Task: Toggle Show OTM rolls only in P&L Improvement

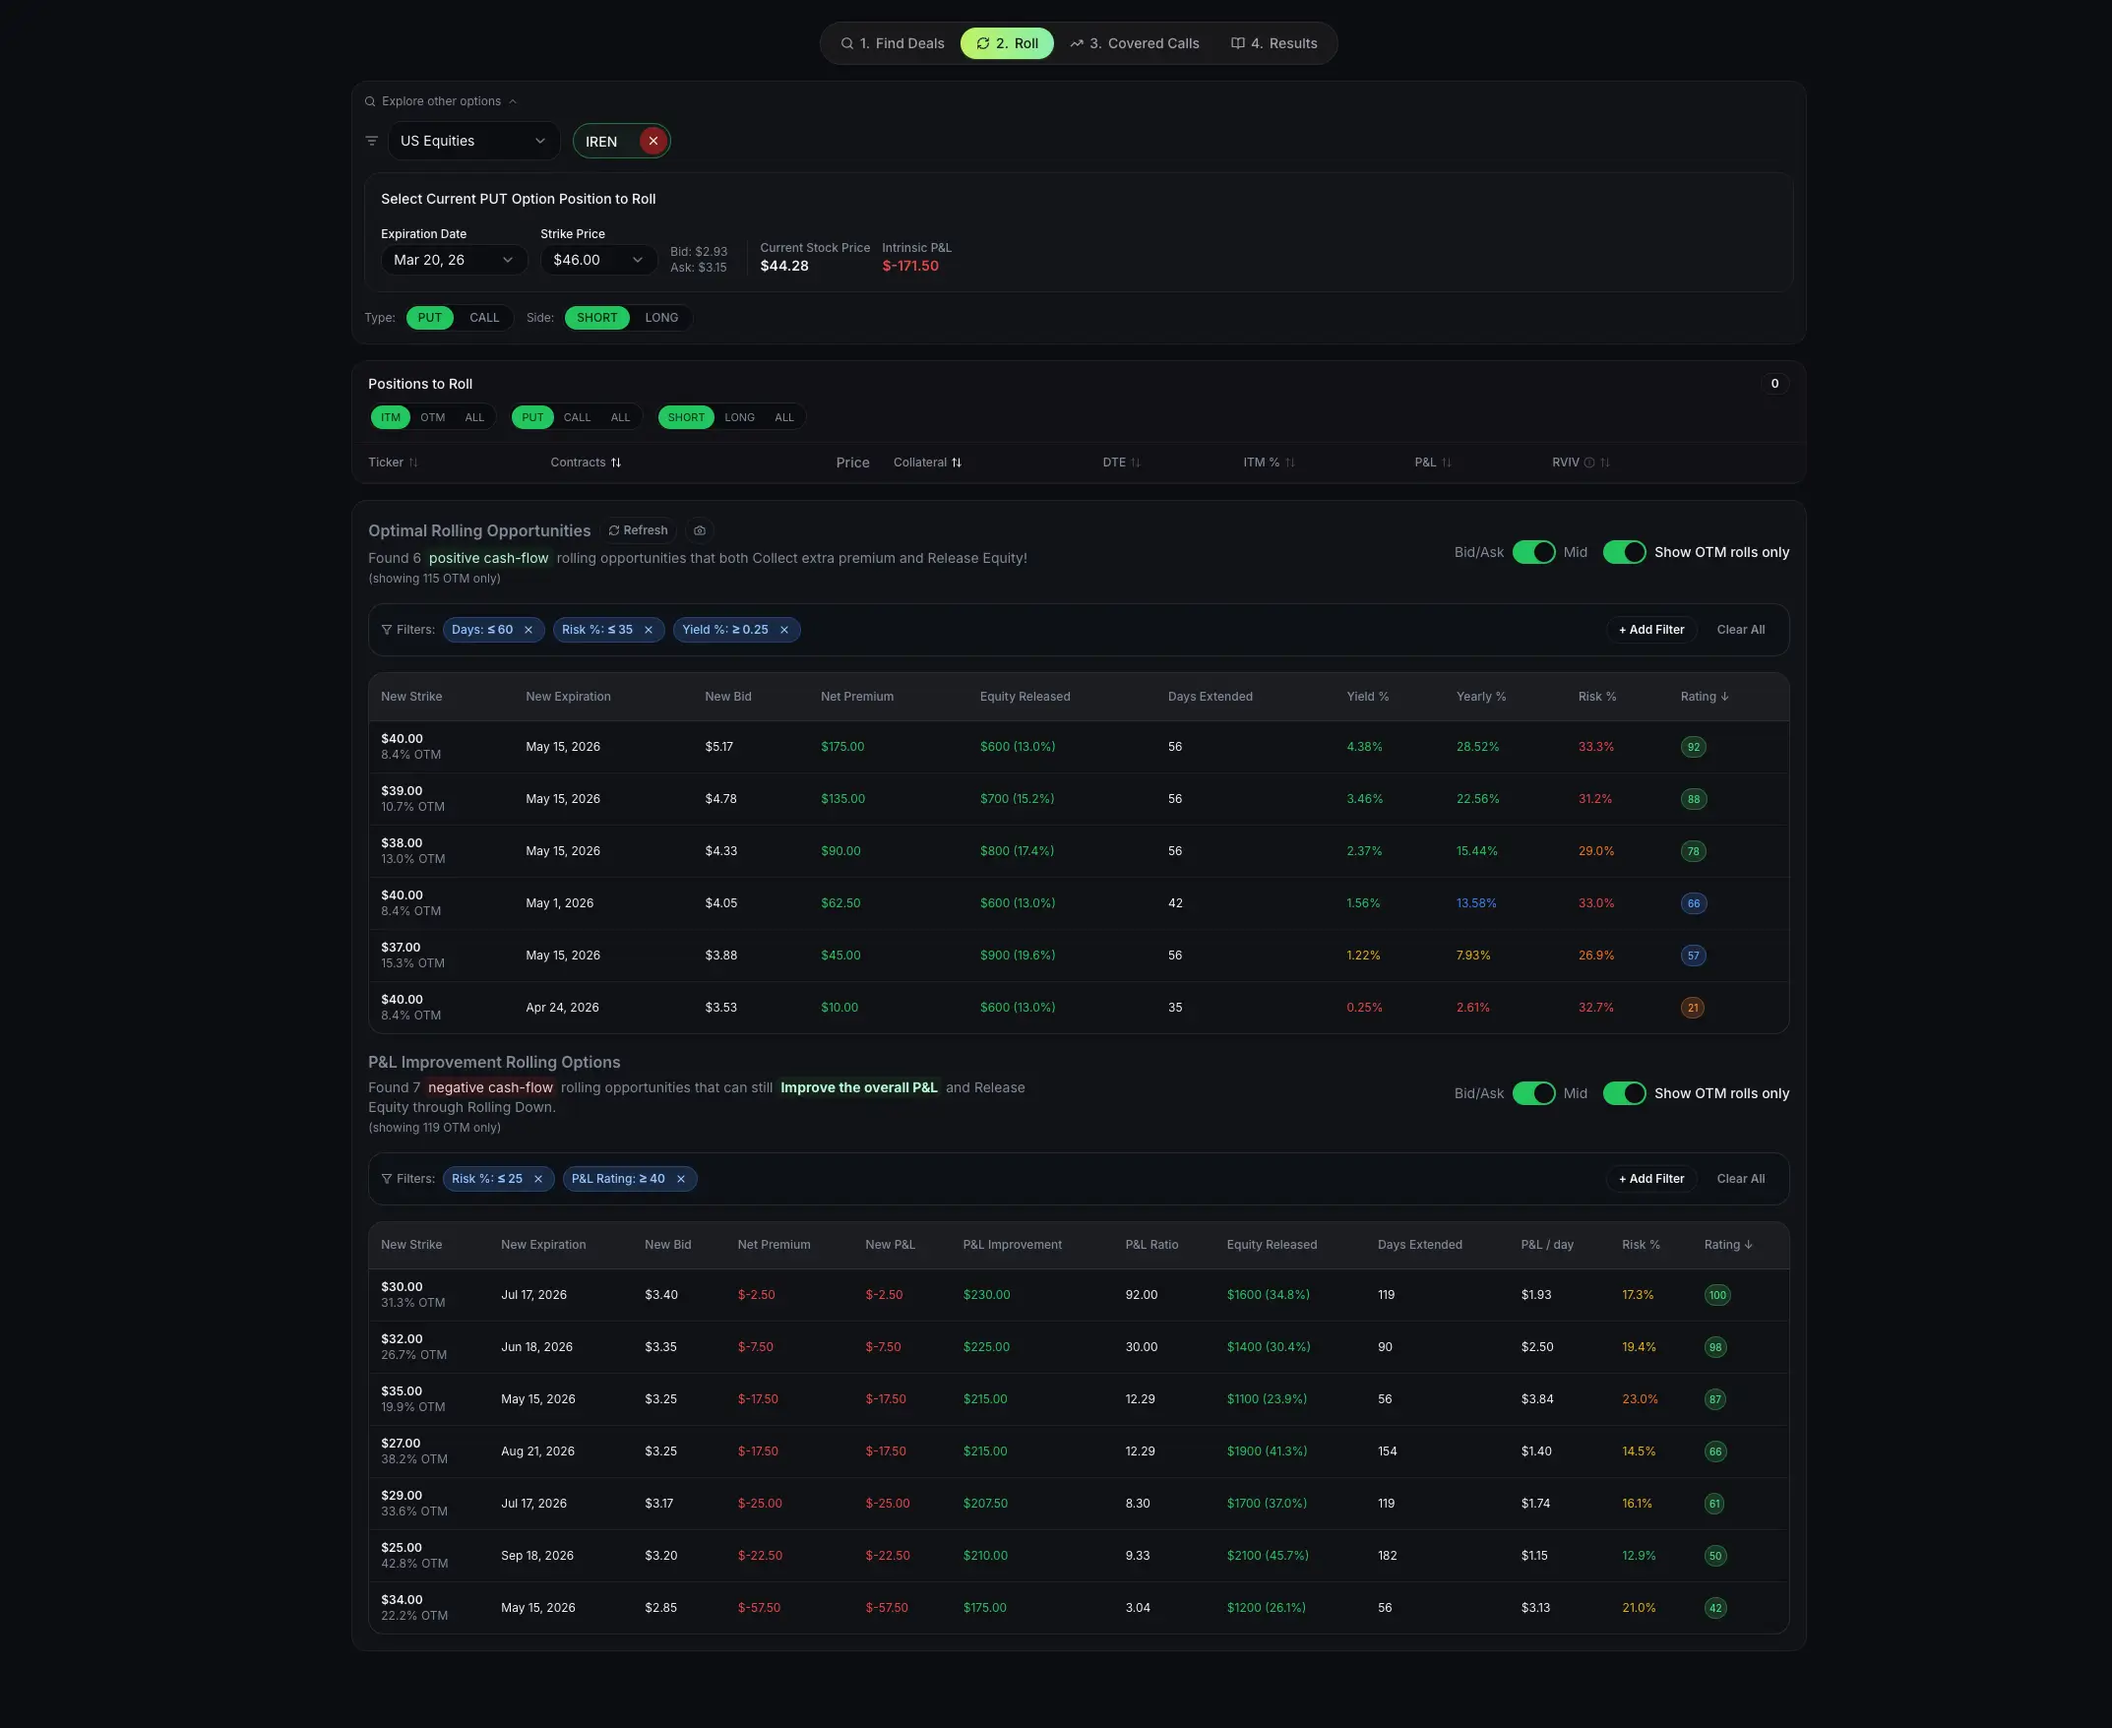Action: 1624,1094
